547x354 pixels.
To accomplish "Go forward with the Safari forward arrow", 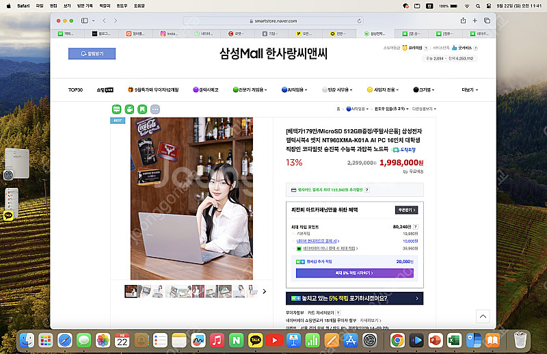I will [x=116, y=21].
